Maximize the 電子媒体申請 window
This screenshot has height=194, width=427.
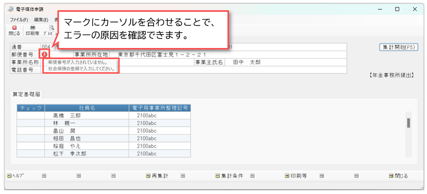tap(397, 9)
